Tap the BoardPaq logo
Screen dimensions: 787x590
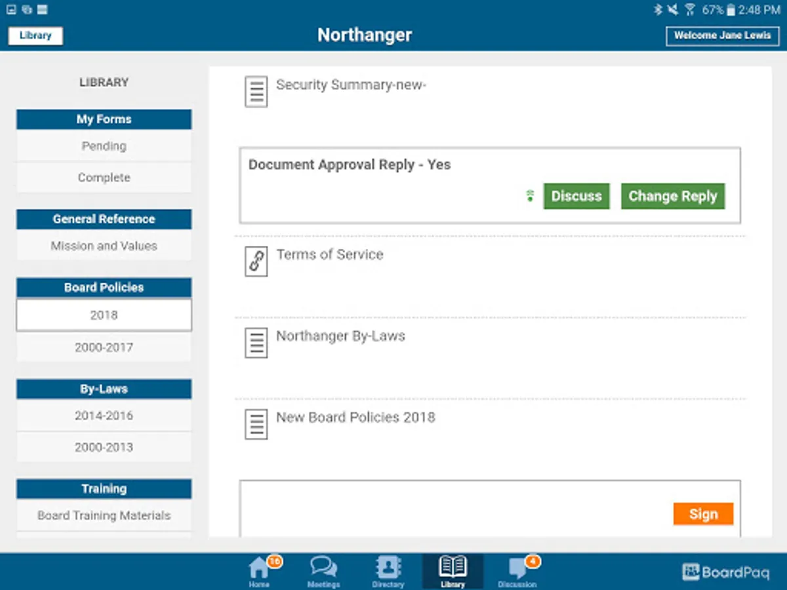tap(725, 572)
